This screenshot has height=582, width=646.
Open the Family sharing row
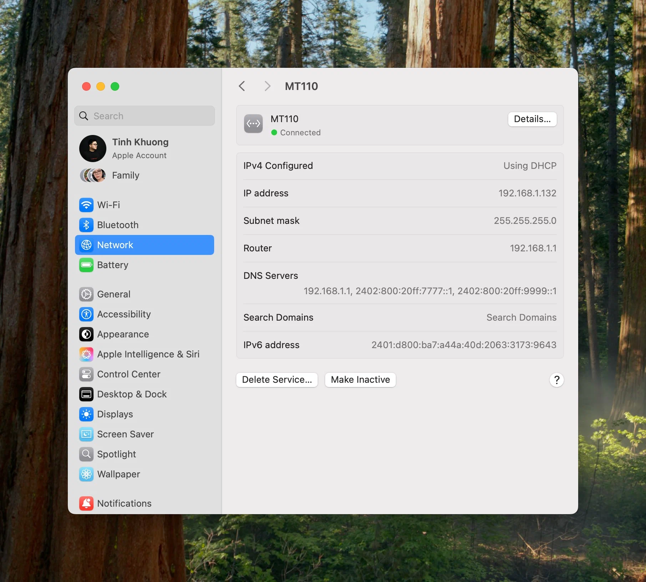tap(145, 175)
